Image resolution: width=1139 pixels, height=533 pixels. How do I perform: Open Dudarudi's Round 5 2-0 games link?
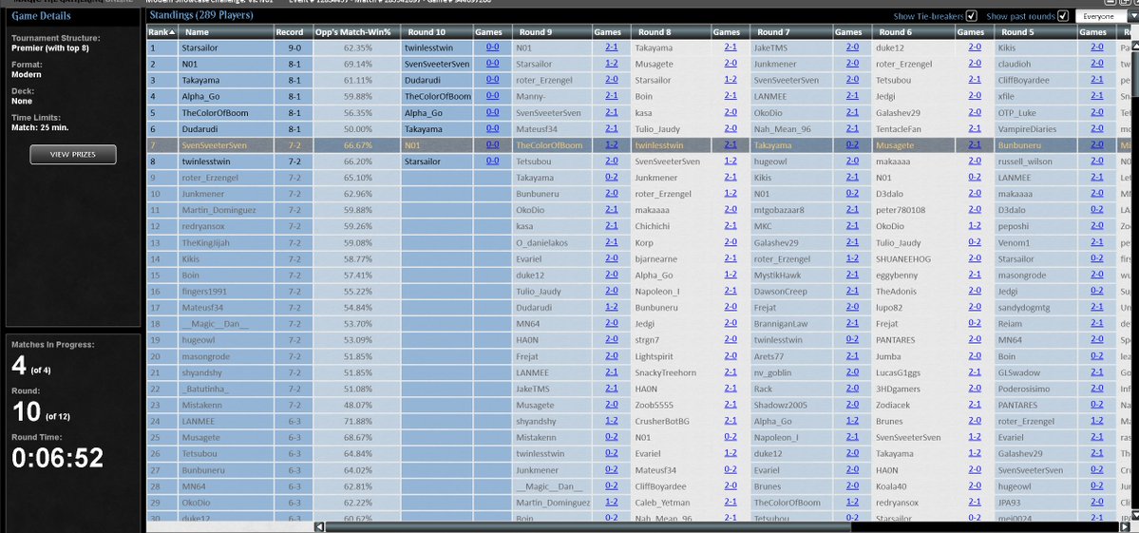pyautogui.click(x=1096, y=128)
